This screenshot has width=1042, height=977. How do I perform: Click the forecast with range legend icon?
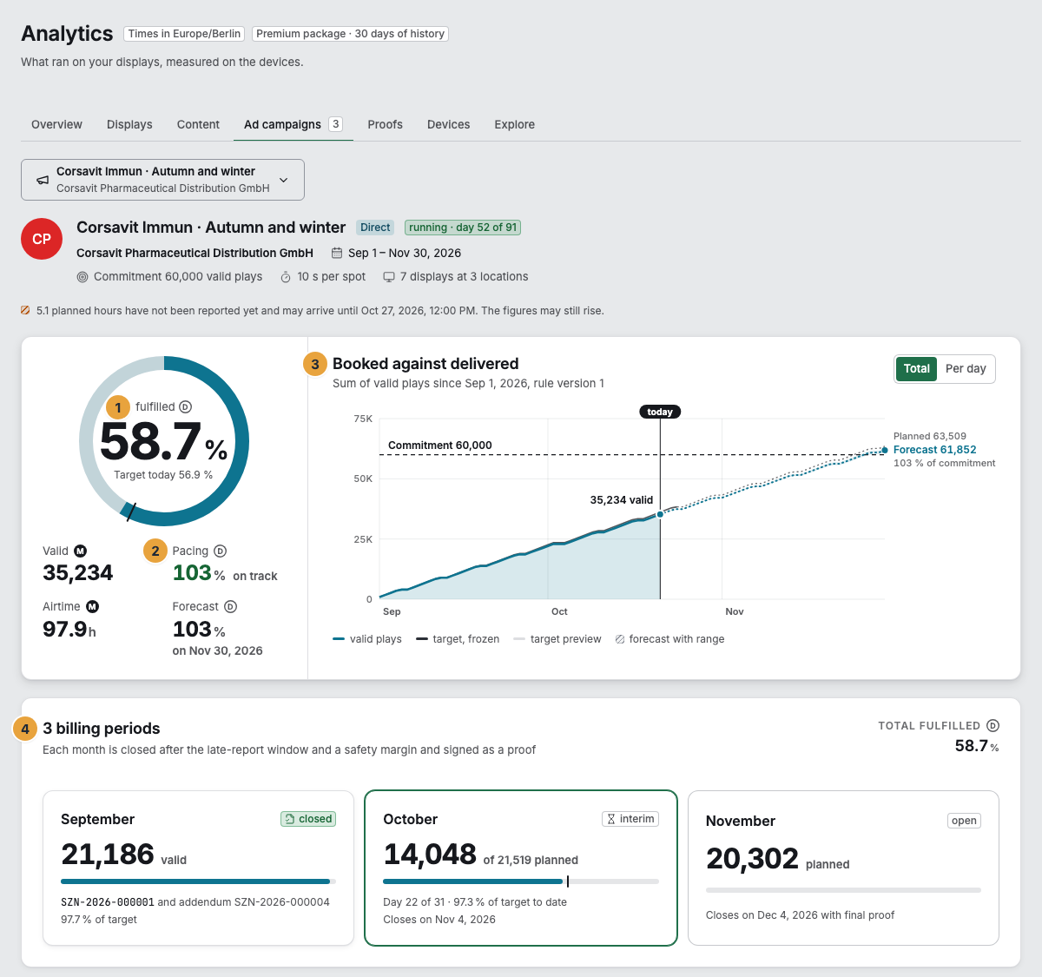[x=620, y=639]
